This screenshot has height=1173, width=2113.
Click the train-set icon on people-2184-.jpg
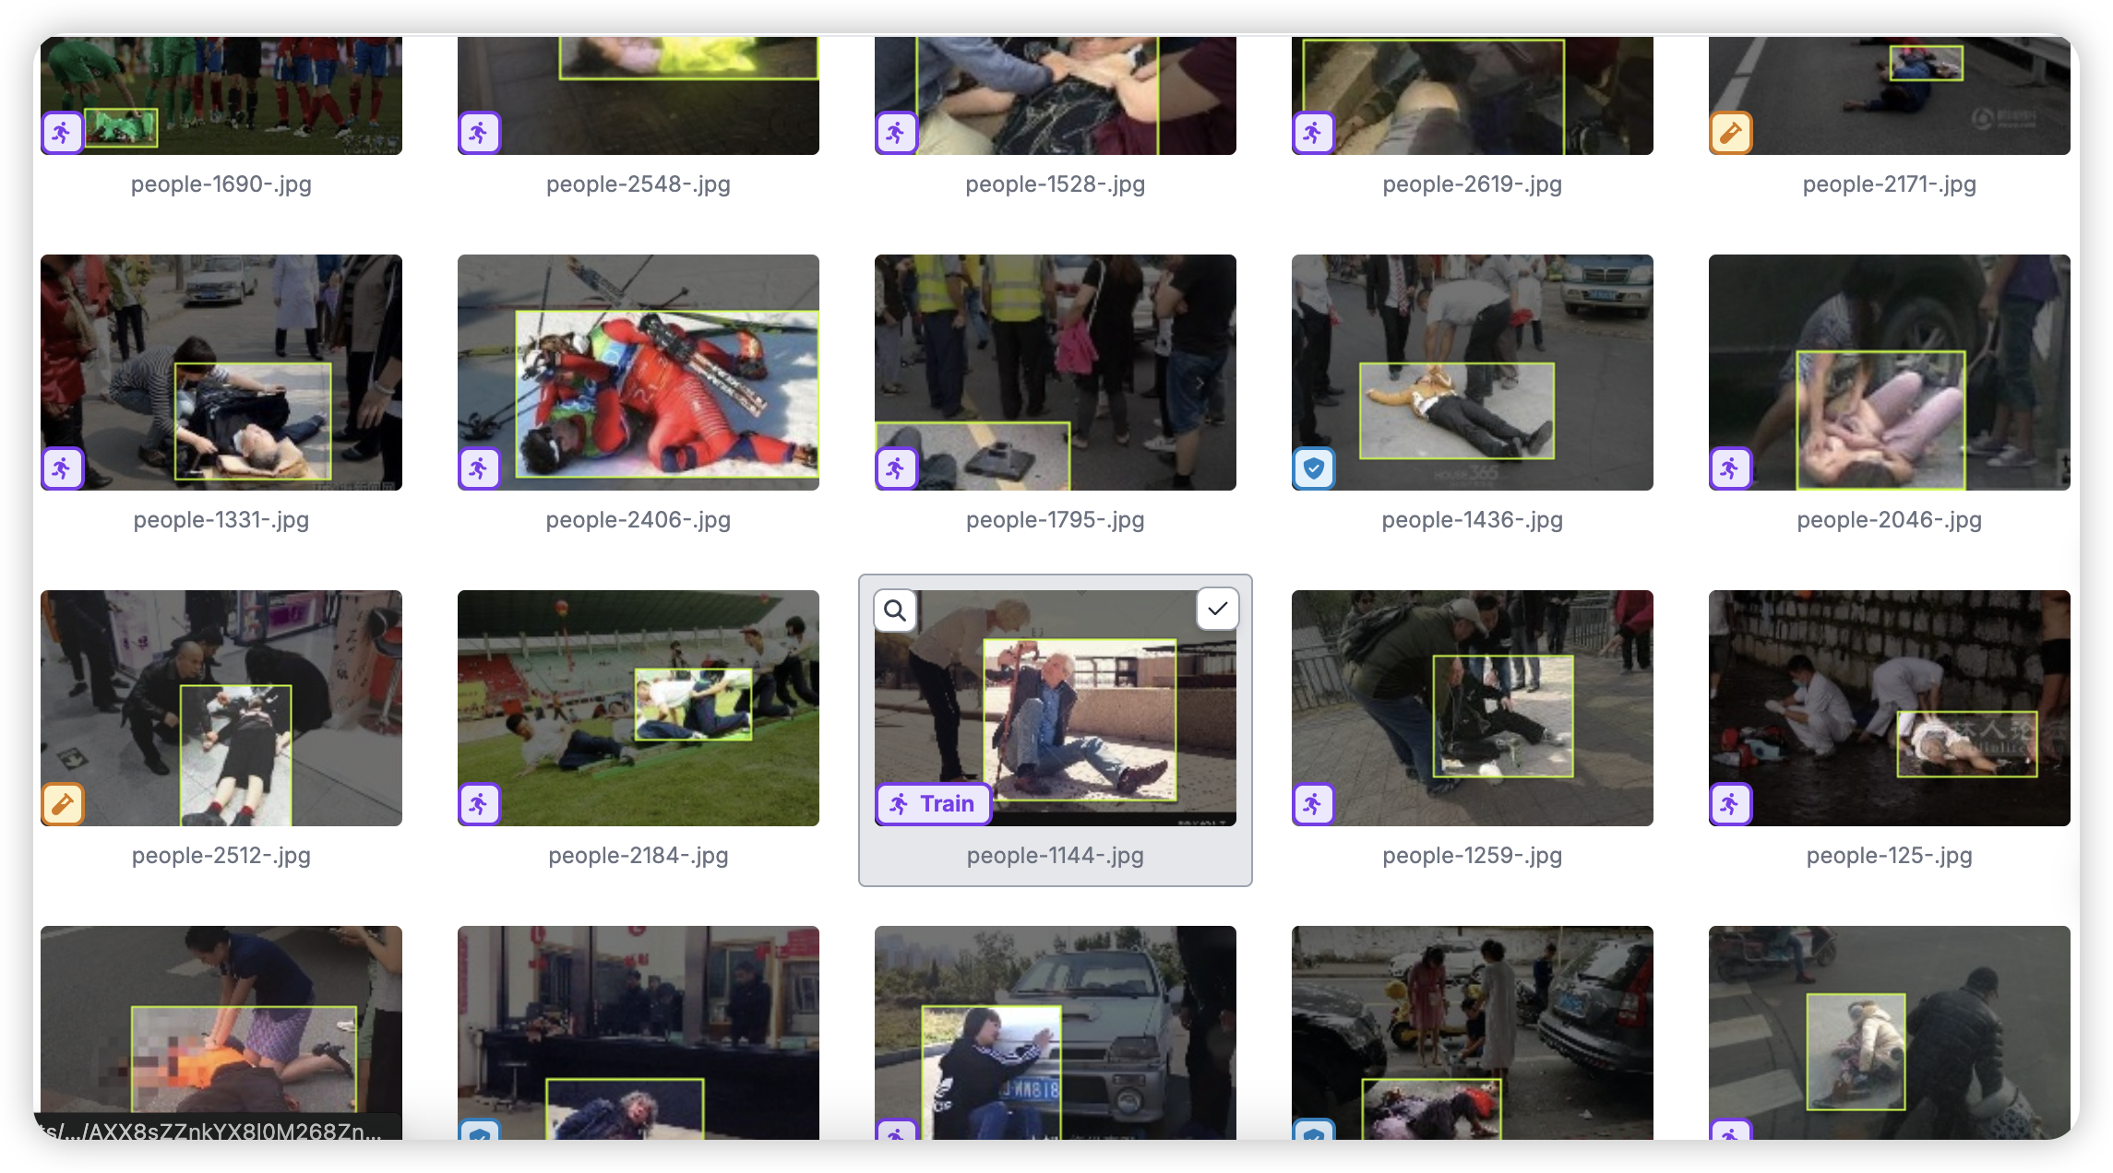pyautogui.click(x=479, y=804)
